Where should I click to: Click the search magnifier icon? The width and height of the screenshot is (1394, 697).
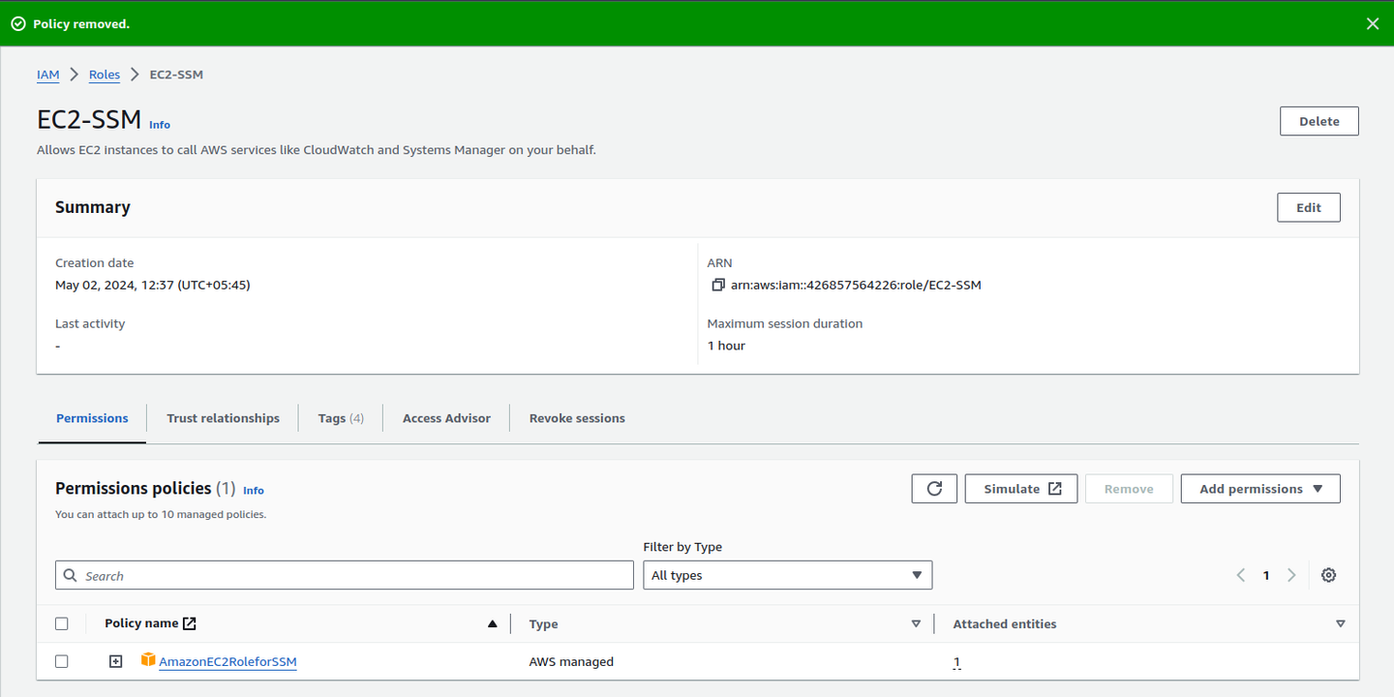click(71, 575)
